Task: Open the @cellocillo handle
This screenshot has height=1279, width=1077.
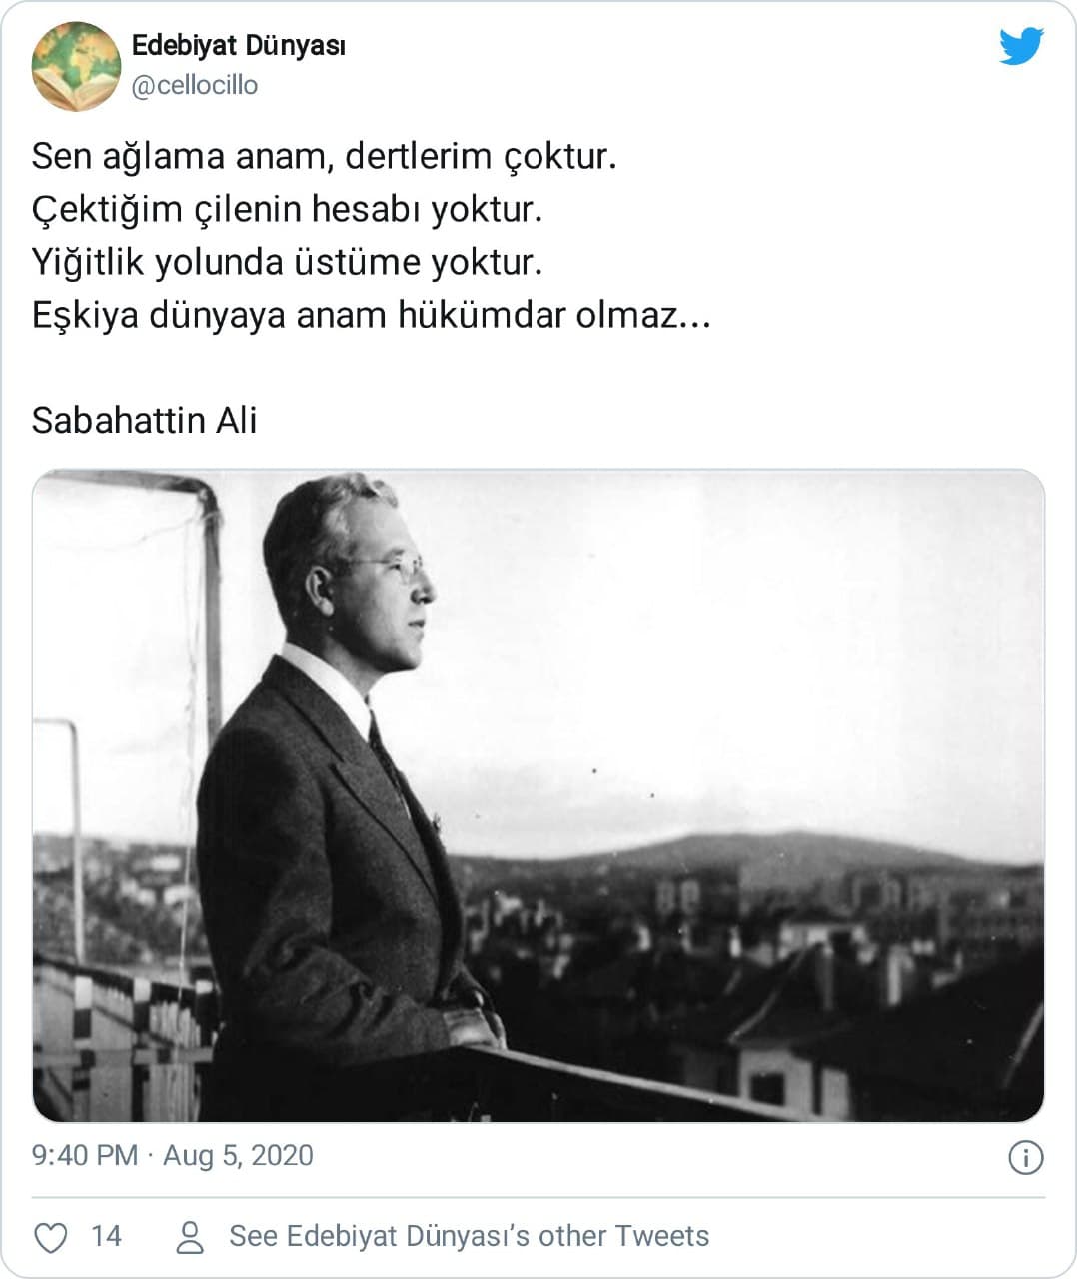Action: 195,86
